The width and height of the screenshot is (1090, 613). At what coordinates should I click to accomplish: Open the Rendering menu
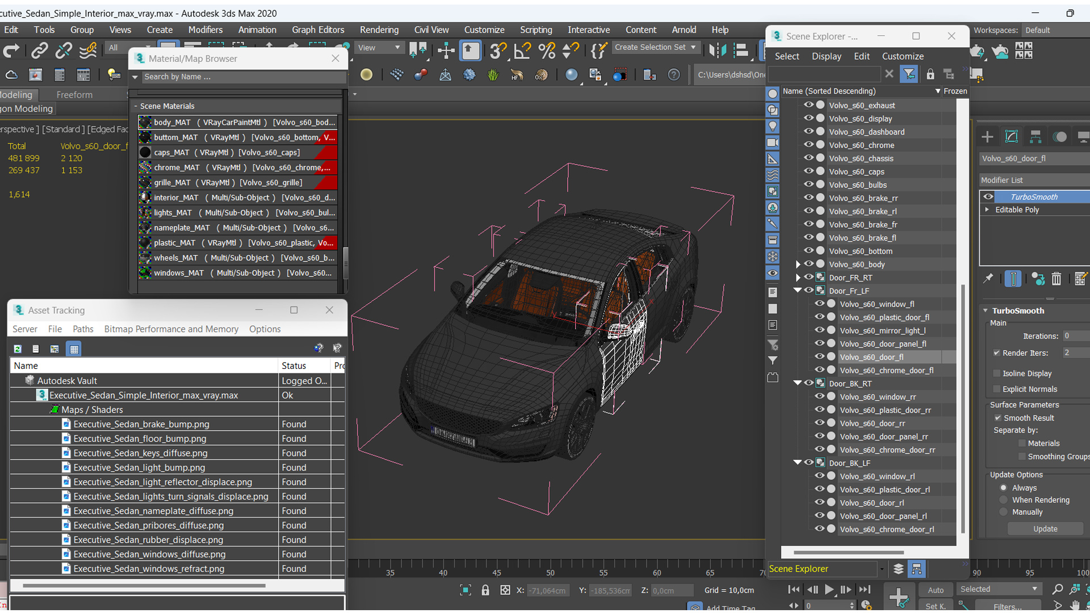[x=379, y=30]
